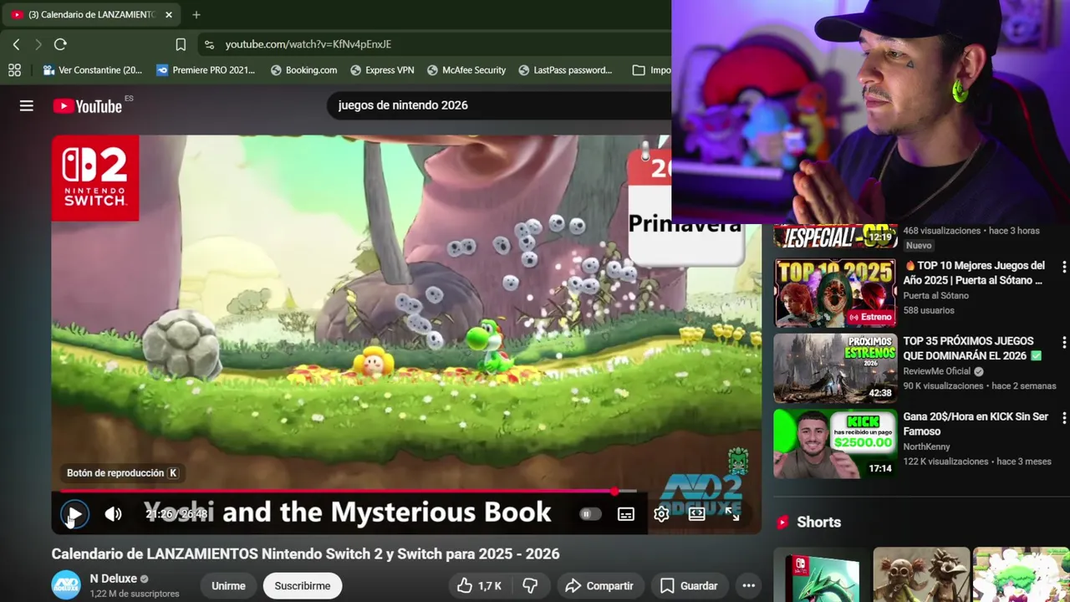Bookmark this page with the bookmark icon

coord(181,44)
